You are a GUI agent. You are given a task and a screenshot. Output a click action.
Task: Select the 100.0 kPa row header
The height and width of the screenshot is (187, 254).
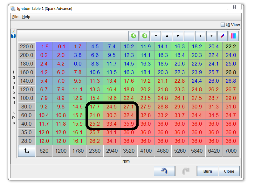click(27, 98)
